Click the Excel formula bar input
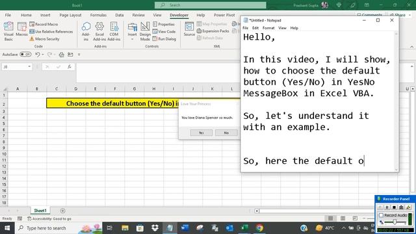Screen dimensions: 416x234 point(158,72)
